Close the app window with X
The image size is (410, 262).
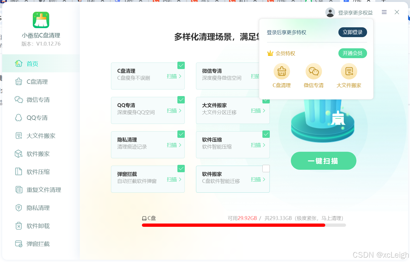point(397,12)
